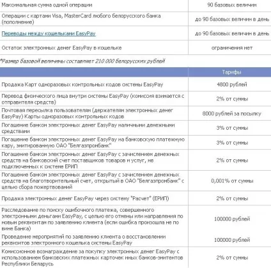Click row about 'благотворительный счет' donations
Screen dimensions: 271x268
pyautogui.click(x=93, y=181)
